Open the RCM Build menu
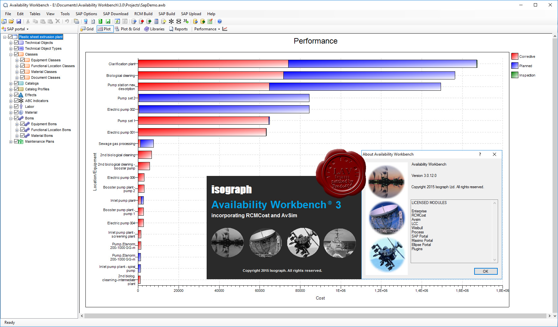 [x=143, y=14]
